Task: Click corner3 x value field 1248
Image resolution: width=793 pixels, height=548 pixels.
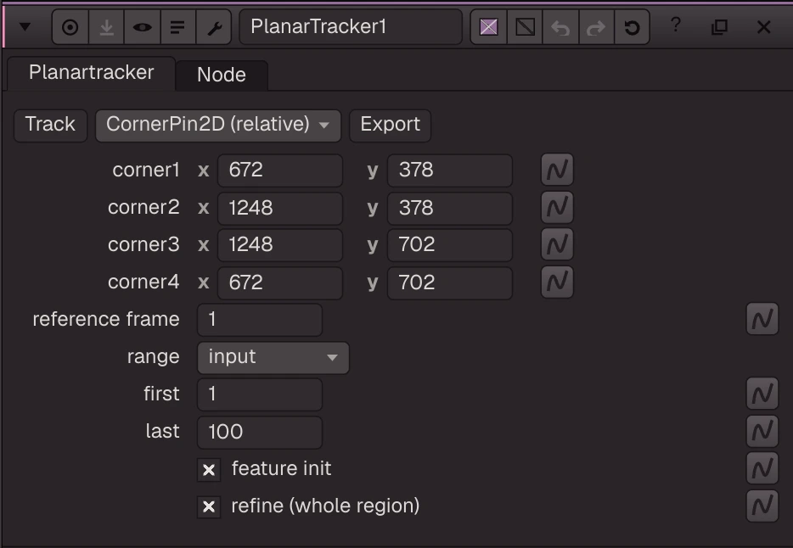Action: (x=280, y=245)
